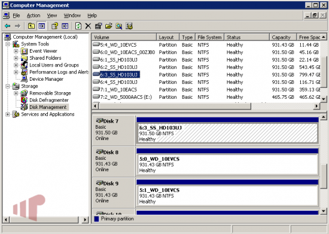Click the Open folder toolbar icon
This screenshot has width=329, height=234.
tap(108, 26)
